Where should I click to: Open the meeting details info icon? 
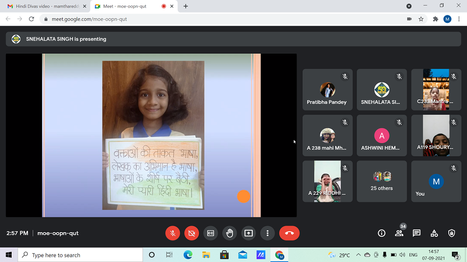click(382, 233)
